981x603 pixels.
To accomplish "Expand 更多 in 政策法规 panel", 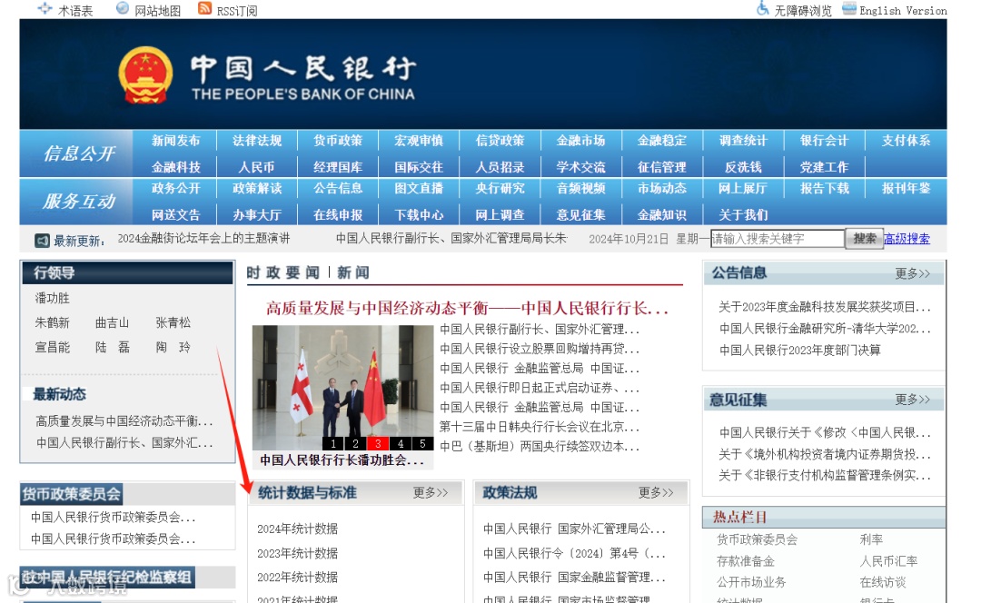I will point(656,493).
